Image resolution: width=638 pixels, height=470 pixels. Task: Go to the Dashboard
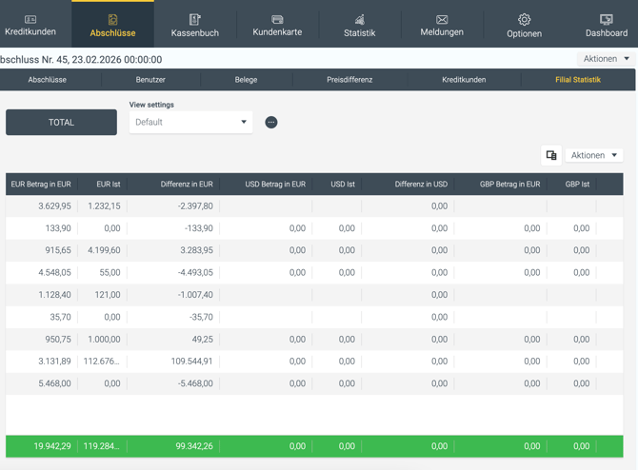tap(607, 20)
